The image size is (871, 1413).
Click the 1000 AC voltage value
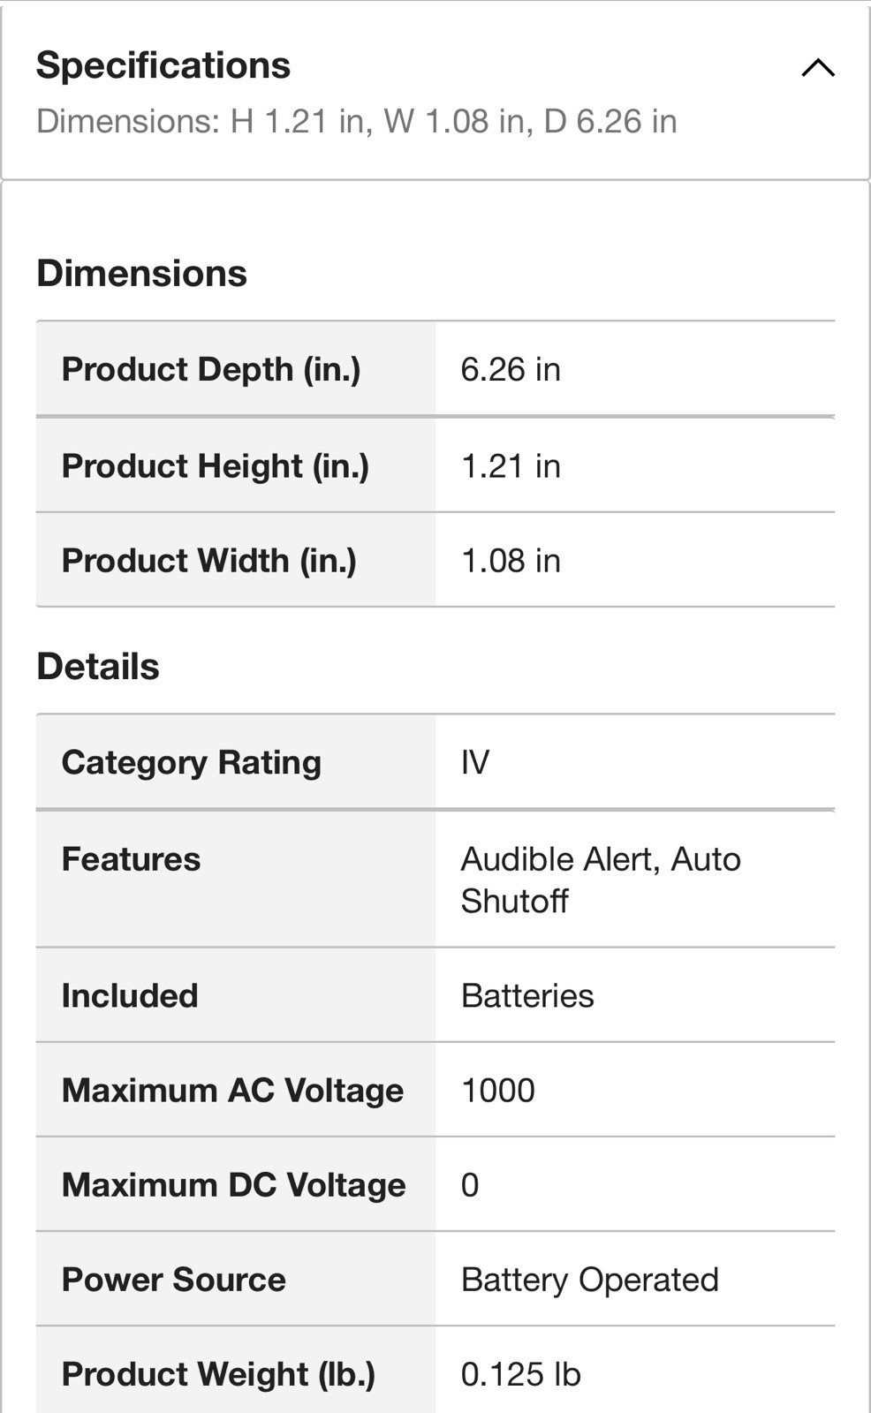point(498,1090)
